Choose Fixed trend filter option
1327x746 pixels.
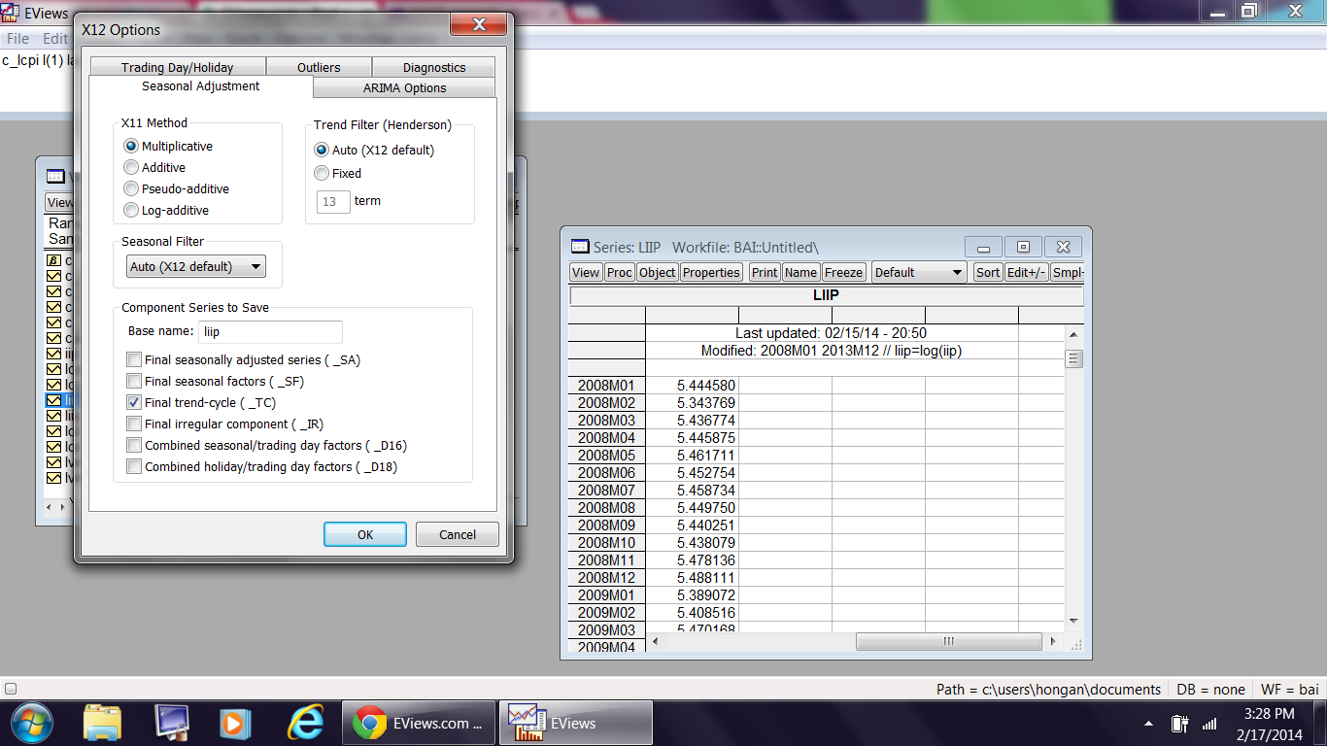pos(322,174)
